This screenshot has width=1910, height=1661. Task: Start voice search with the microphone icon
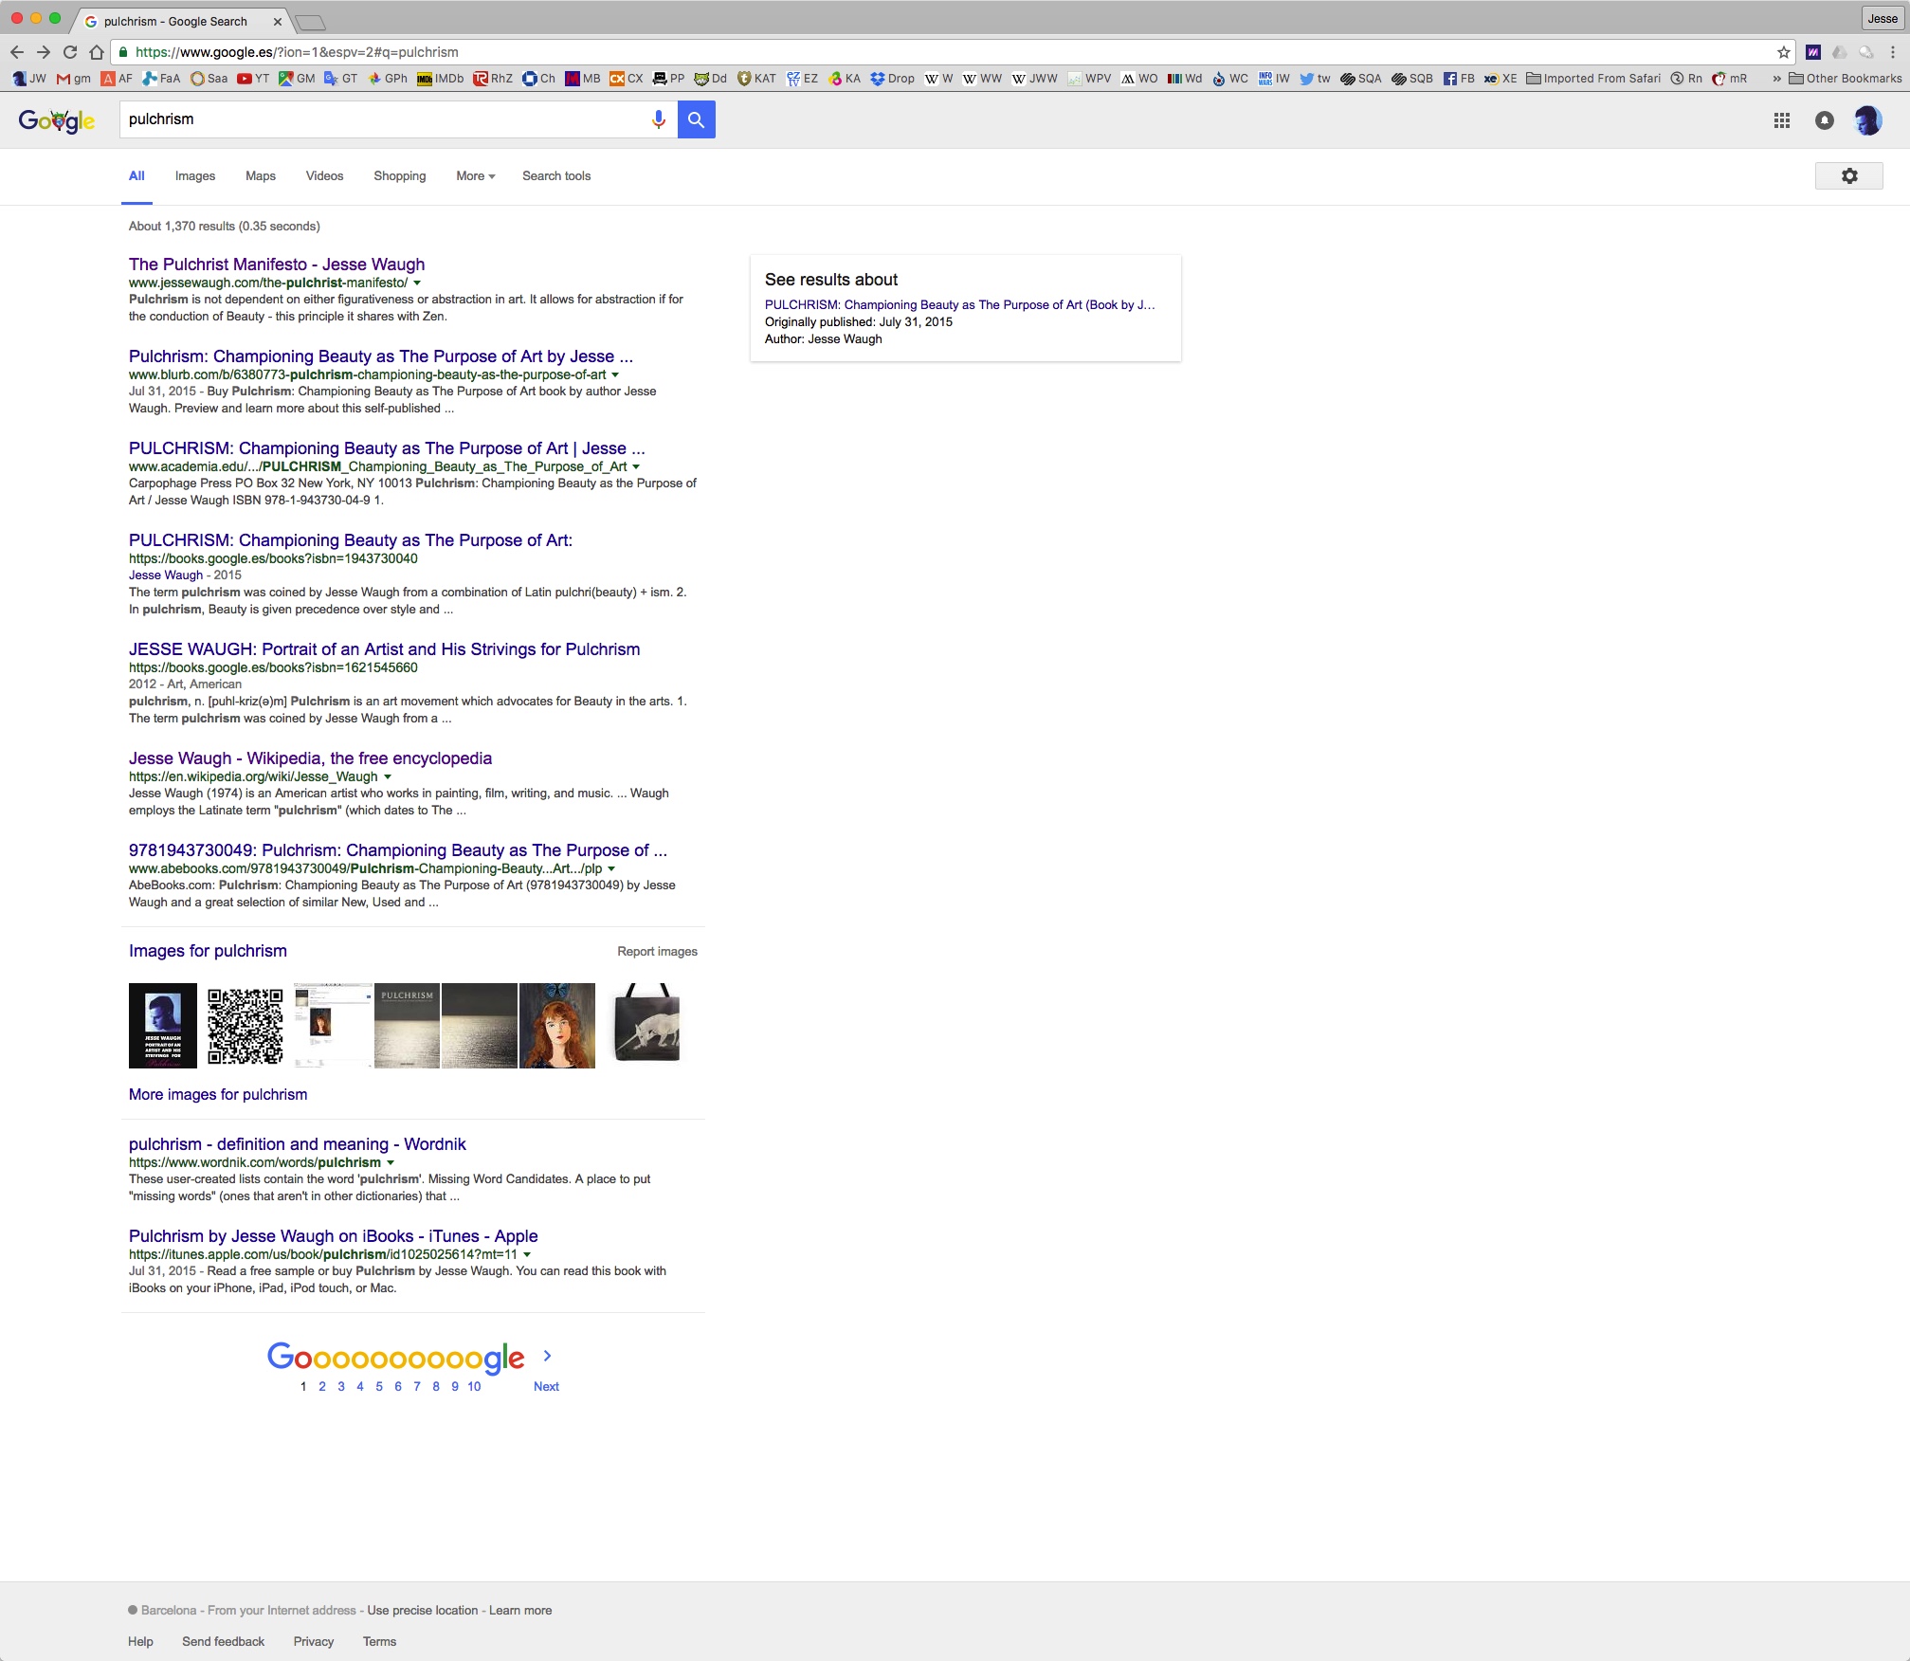[x=659, y=119]
